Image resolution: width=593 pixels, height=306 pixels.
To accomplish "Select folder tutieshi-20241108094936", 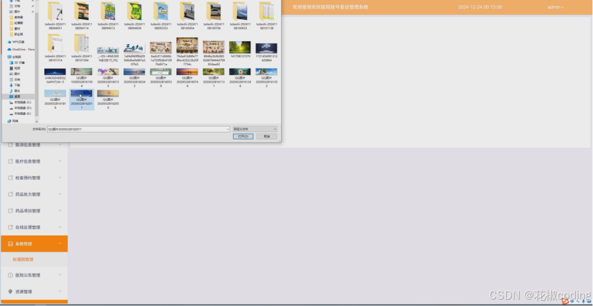I will (135, 15).
